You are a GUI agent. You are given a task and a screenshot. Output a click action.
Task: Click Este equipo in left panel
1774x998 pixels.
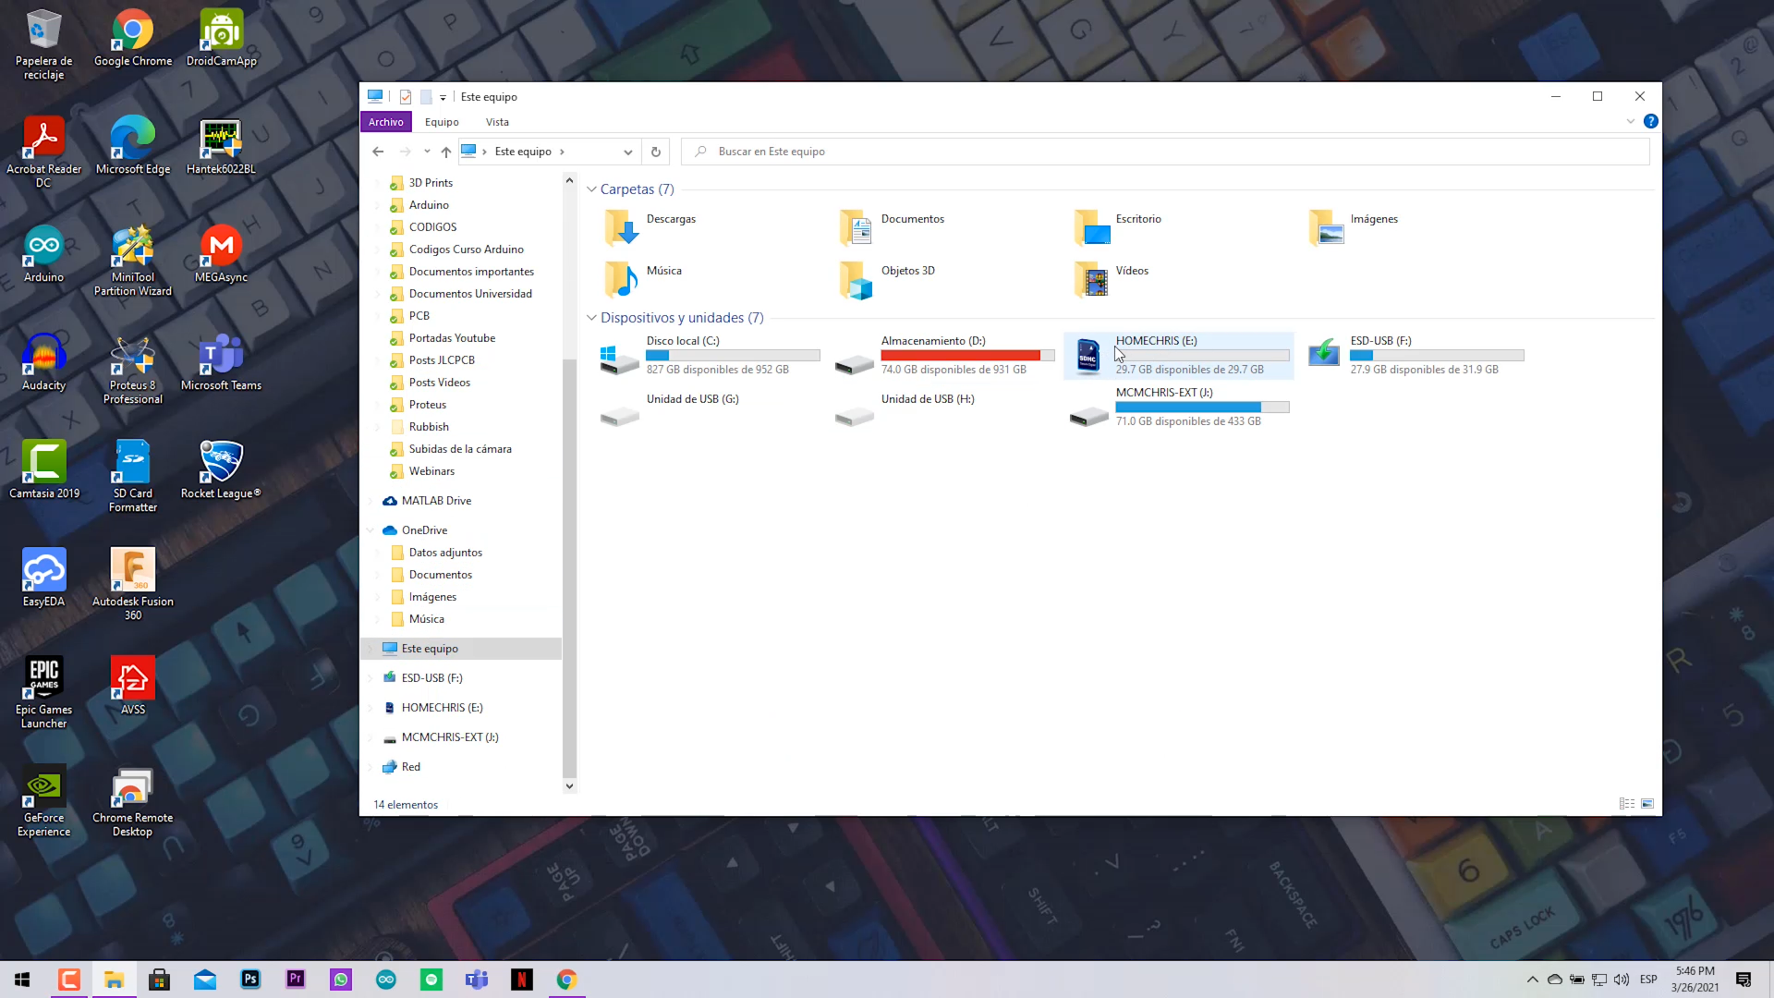pyautogui.click(x=431, y=649)
